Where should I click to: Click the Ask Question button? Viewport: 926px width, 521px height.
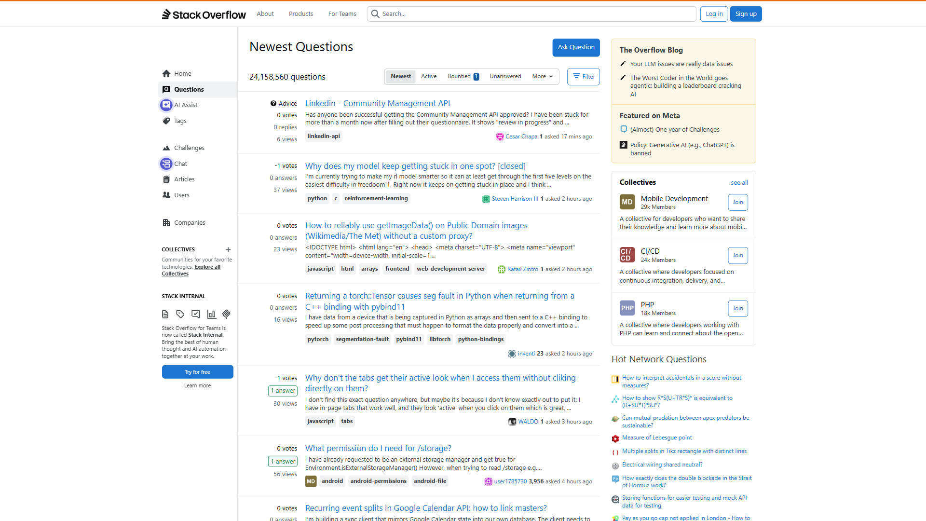pos(576,47)
